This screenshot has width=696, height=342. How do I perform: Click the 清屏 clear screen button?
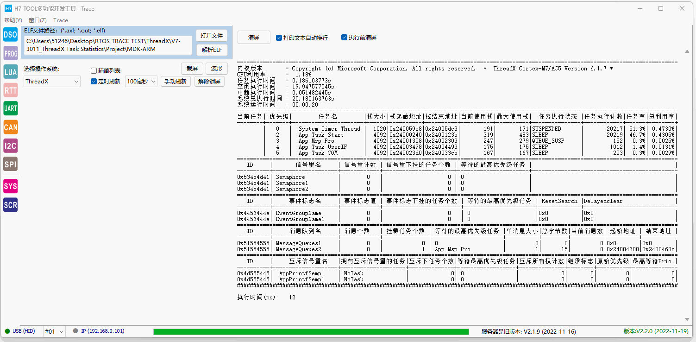(254, 38)
